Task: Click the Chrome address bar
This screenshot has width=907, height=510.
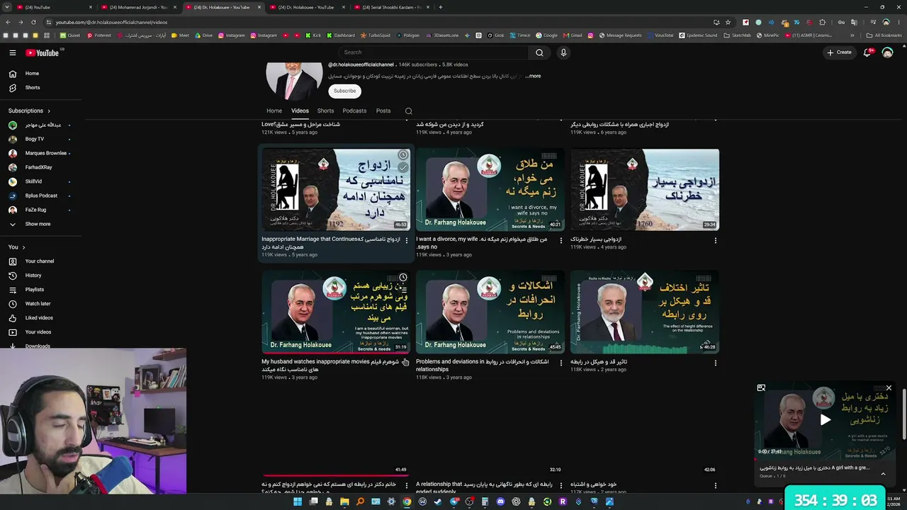Action: pos(383,22)
